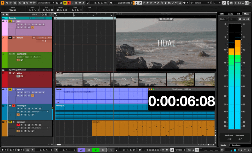The width and height of the screenshot is (252, 153).
Task: Toggle the purple Cycle loop button
Action: pyautogui.click(x=81, y=150)
